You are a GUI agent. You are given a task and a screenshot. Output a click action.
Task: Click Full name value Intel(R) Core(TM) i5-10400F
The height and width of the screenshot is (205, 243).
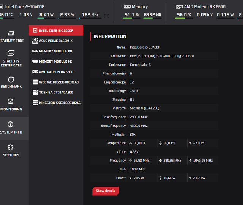[x=162, y=56]
